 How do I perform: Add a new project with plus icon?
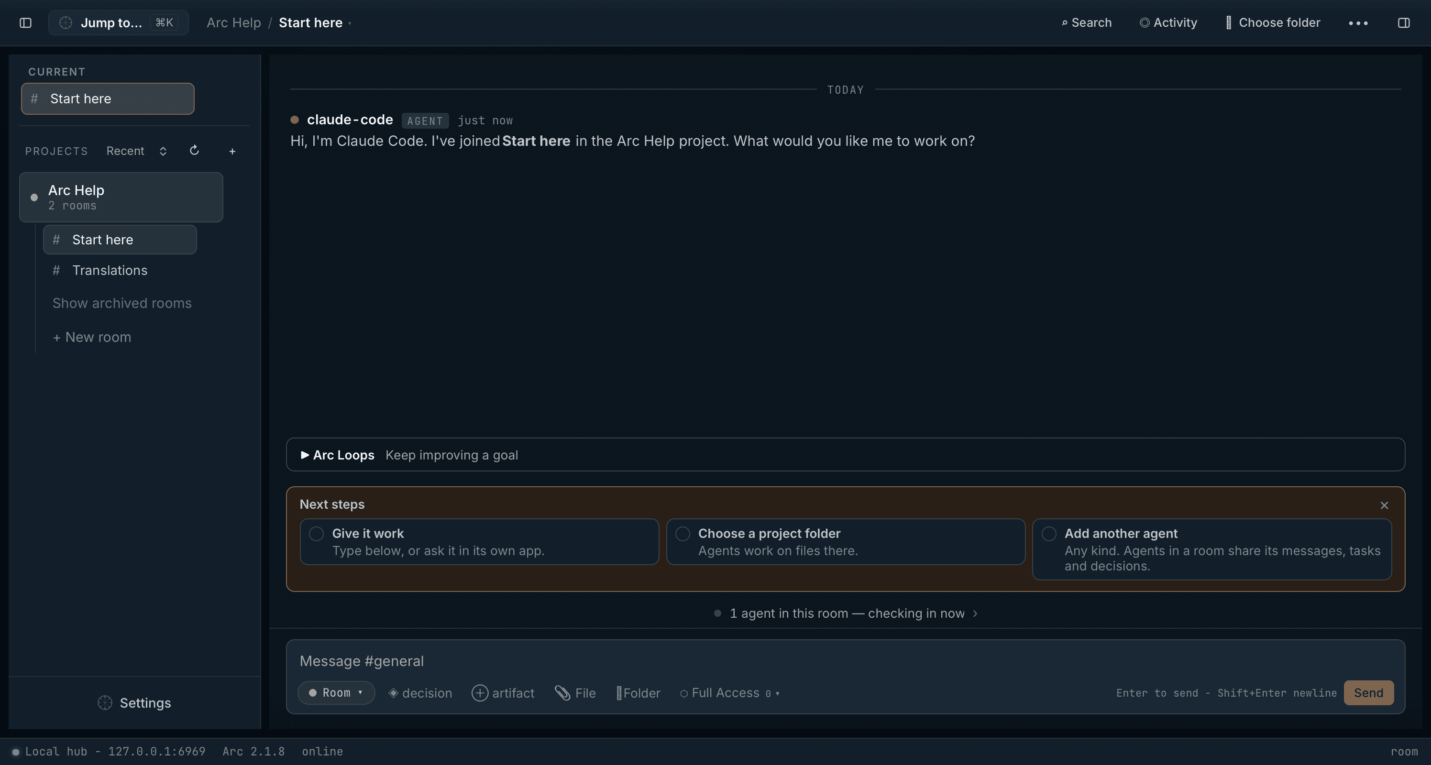point(232,151)
